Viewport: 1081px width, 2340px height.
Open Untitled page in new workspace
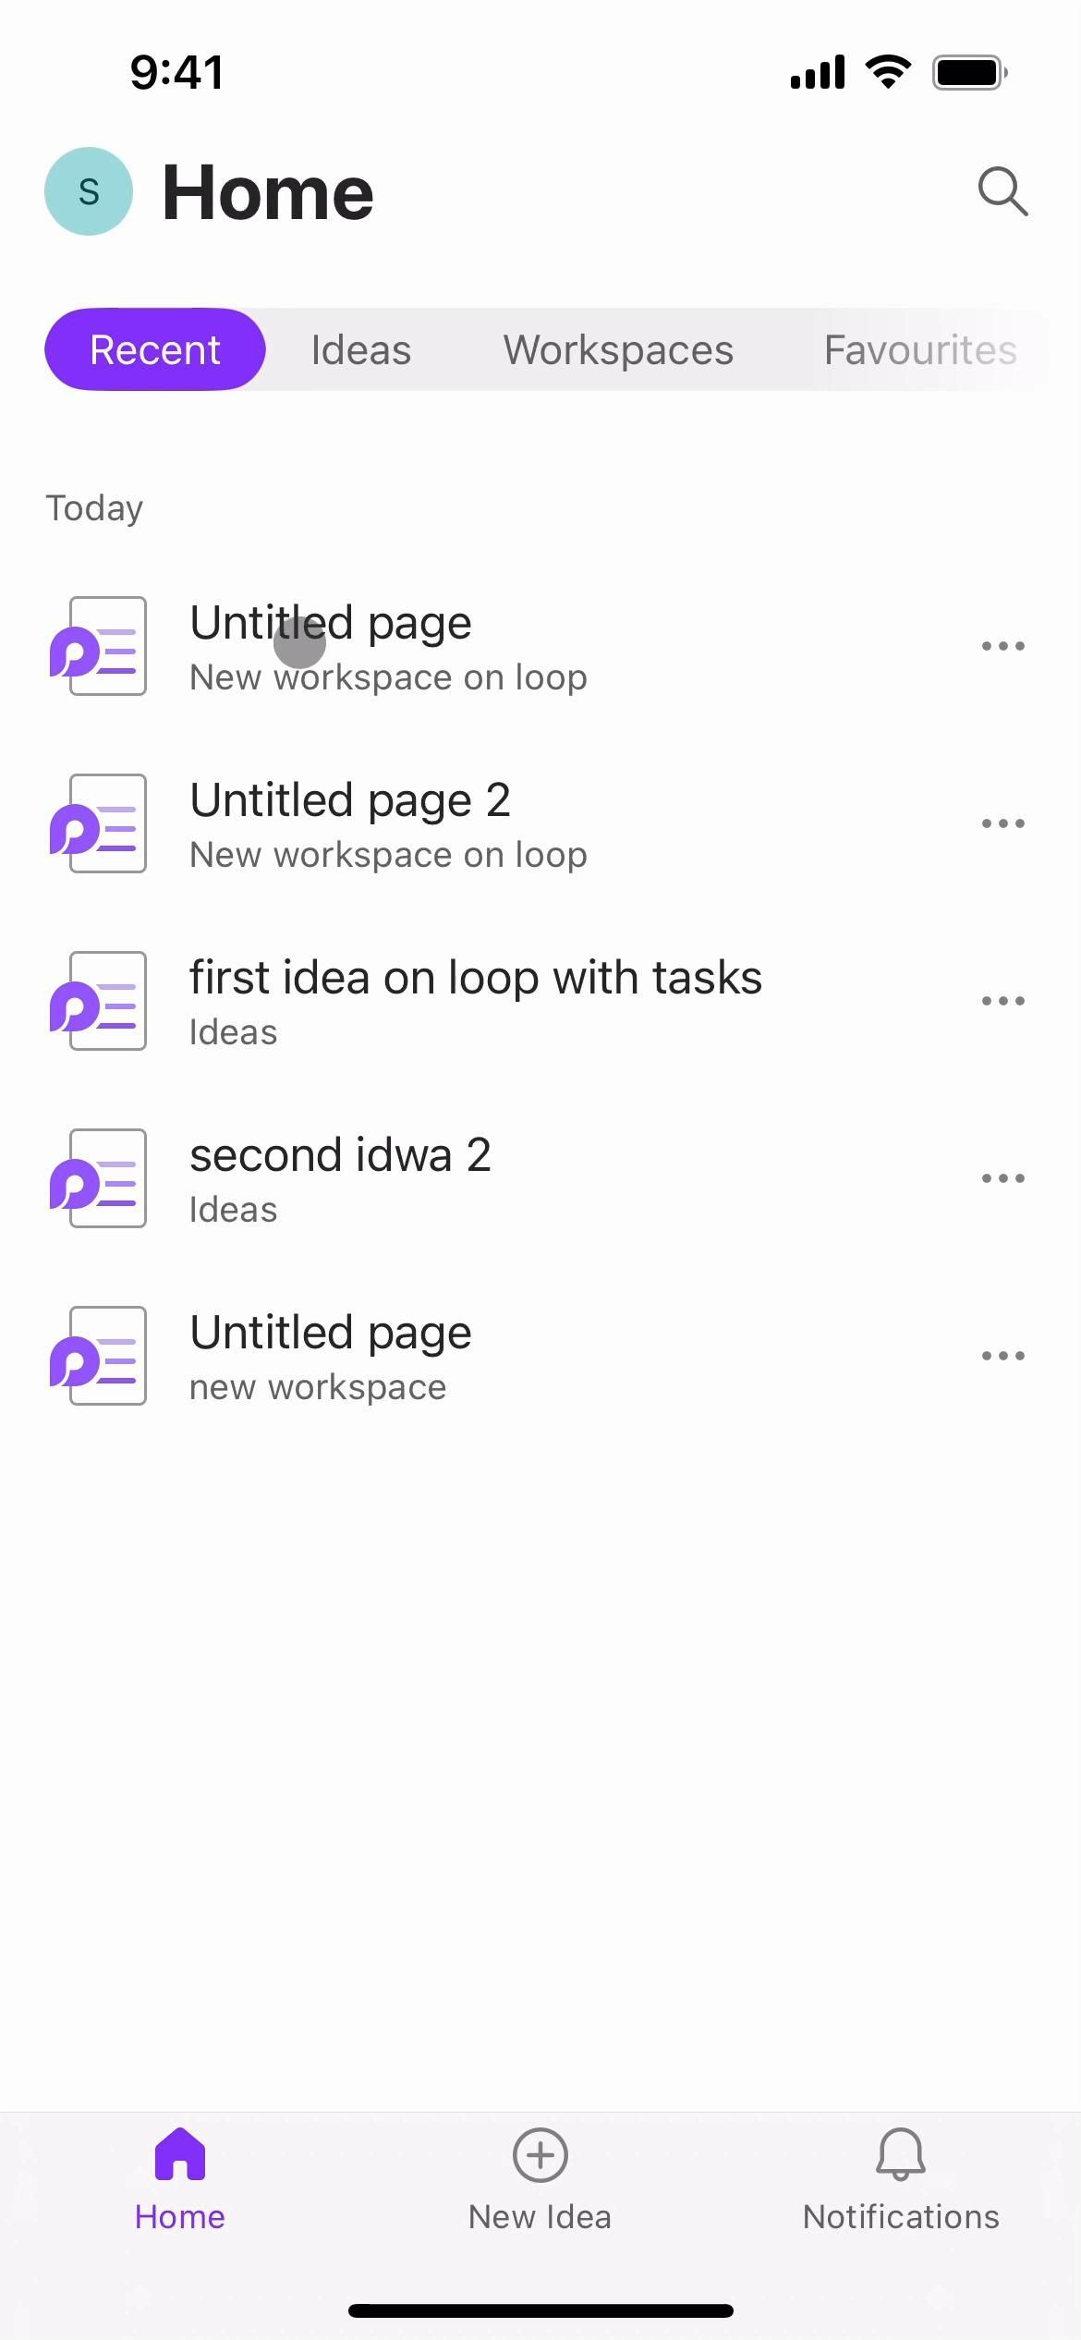coord(331,1356)
